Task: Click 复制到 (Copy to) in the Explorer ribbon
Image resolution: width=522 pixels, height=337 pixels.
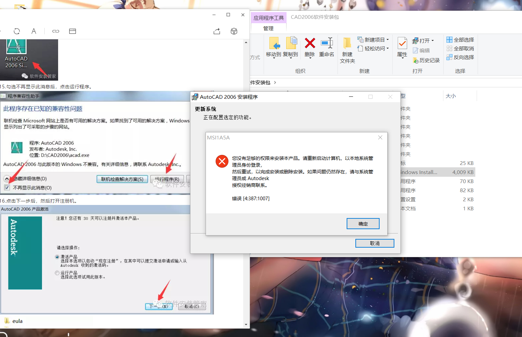Action: pyautogui.click(x=291, y=47)
